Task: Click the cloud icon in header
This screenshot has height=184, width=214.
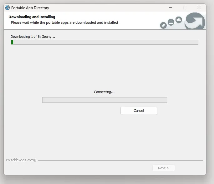Action: pos(179,20)
